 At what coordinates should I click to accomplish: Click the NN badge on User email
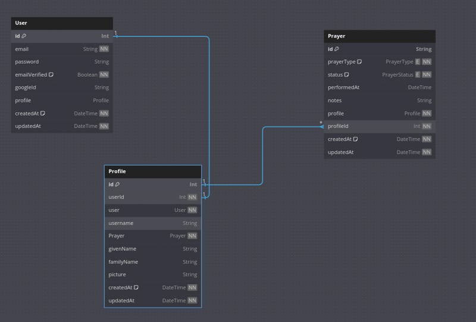click(x=104, y=49)
